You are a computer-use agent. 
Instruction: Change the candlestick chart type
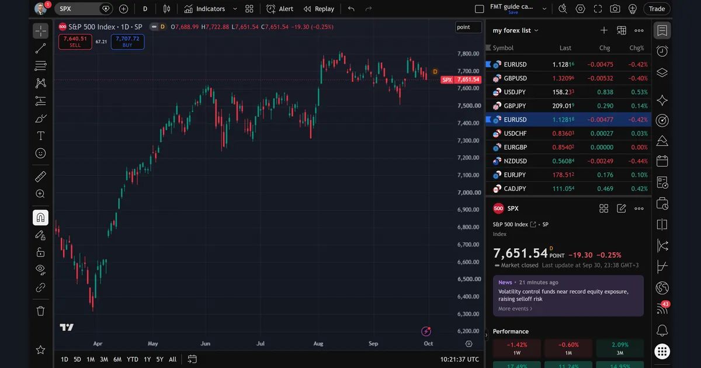click(167, 9)
